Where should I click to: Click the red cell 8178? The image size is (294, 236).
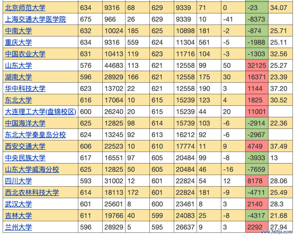pos(257,181)
